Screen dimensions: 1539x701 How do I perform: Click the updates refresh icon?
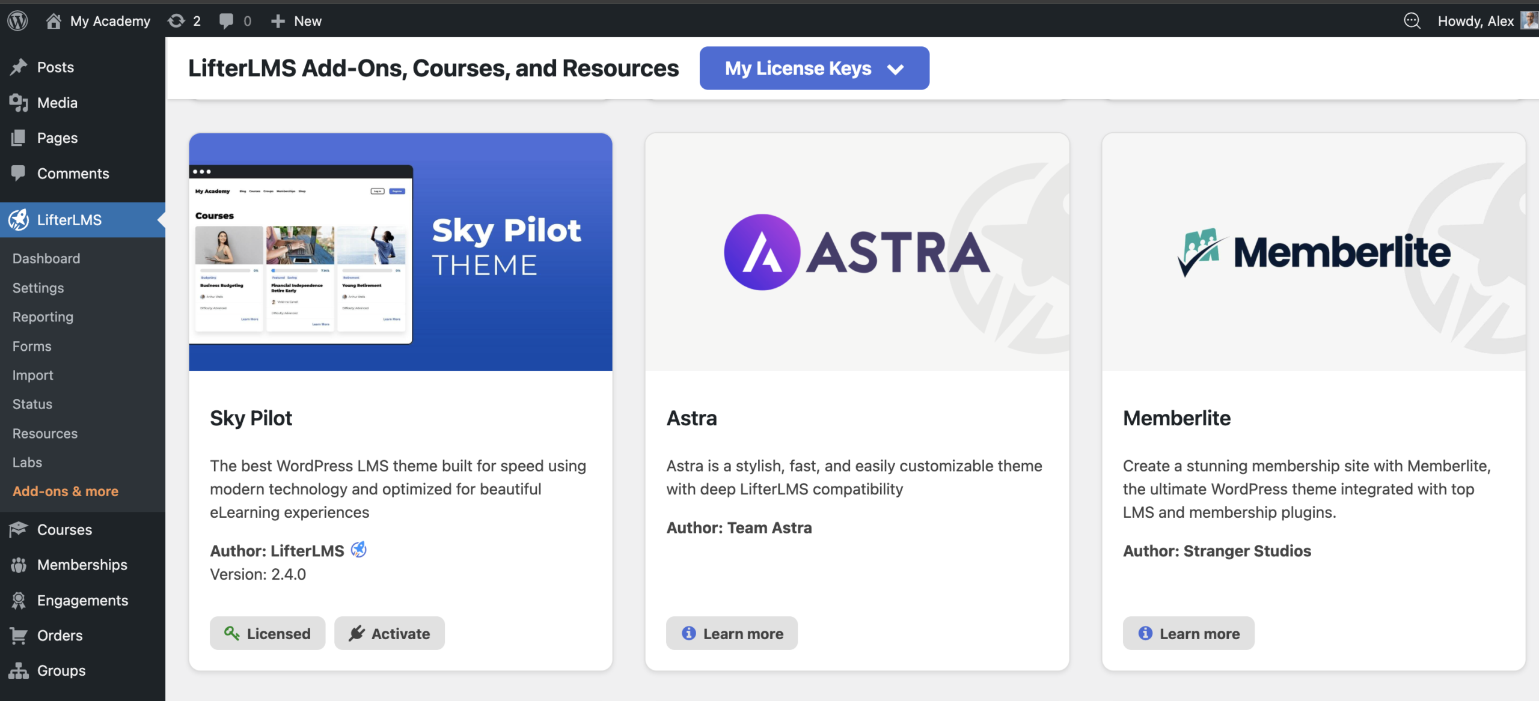(x=176, y=21)
